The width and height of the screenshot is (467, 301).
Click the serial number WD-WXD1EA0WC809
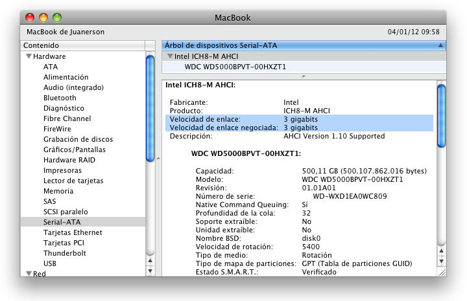(x=350, y=196)
